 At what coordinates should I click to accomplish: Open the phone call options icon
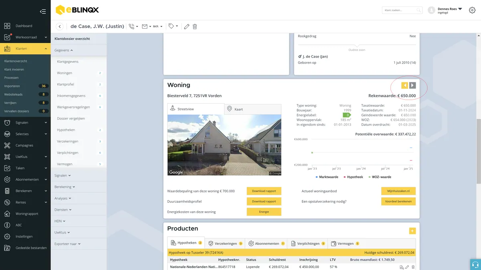click(131, 26)
